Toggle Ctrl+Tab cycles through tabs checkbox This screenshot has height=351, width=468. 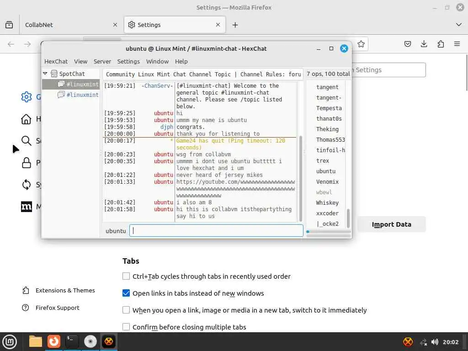click(126, 276)
